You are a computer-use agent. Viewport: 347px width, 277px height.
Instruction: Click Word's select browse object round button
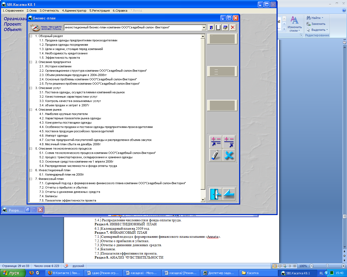coord(345,256)
